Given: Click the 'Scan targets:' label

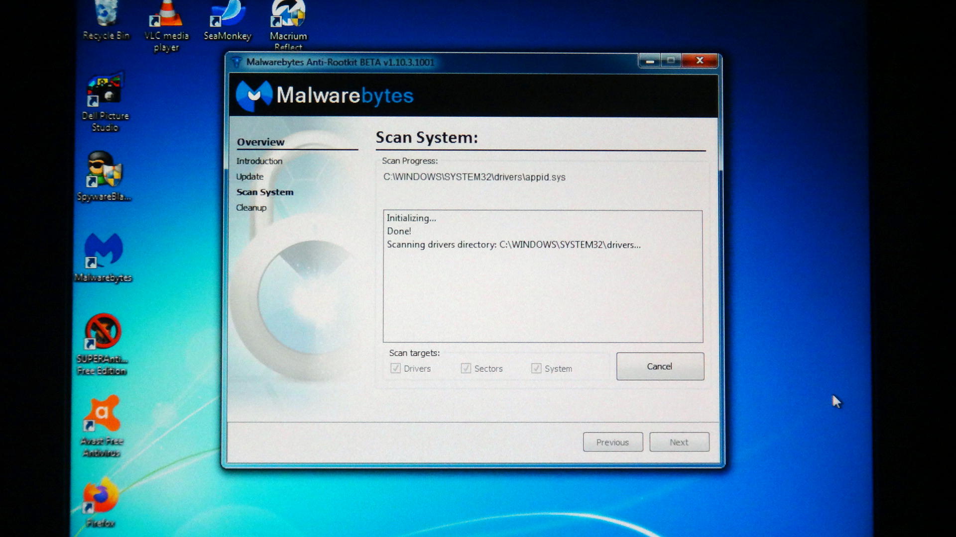Looking at the screenshot, I should click(x=414, y=353).
